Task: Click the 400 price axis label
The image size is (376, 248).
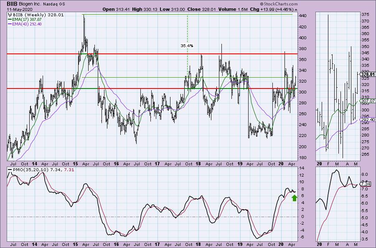Action: click(303, 38)
